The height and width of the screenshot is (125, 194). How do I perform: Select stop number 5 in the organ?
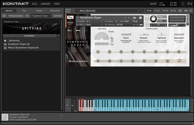tap(144, 52)
